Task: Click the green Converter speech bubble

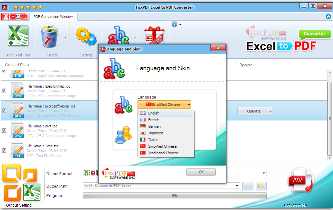Action: coord(315,34)
